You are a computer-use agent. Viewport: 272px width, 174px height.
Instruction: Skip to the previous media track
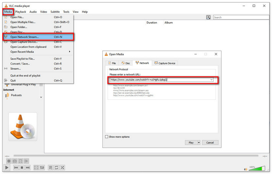(x=16, y=167)
